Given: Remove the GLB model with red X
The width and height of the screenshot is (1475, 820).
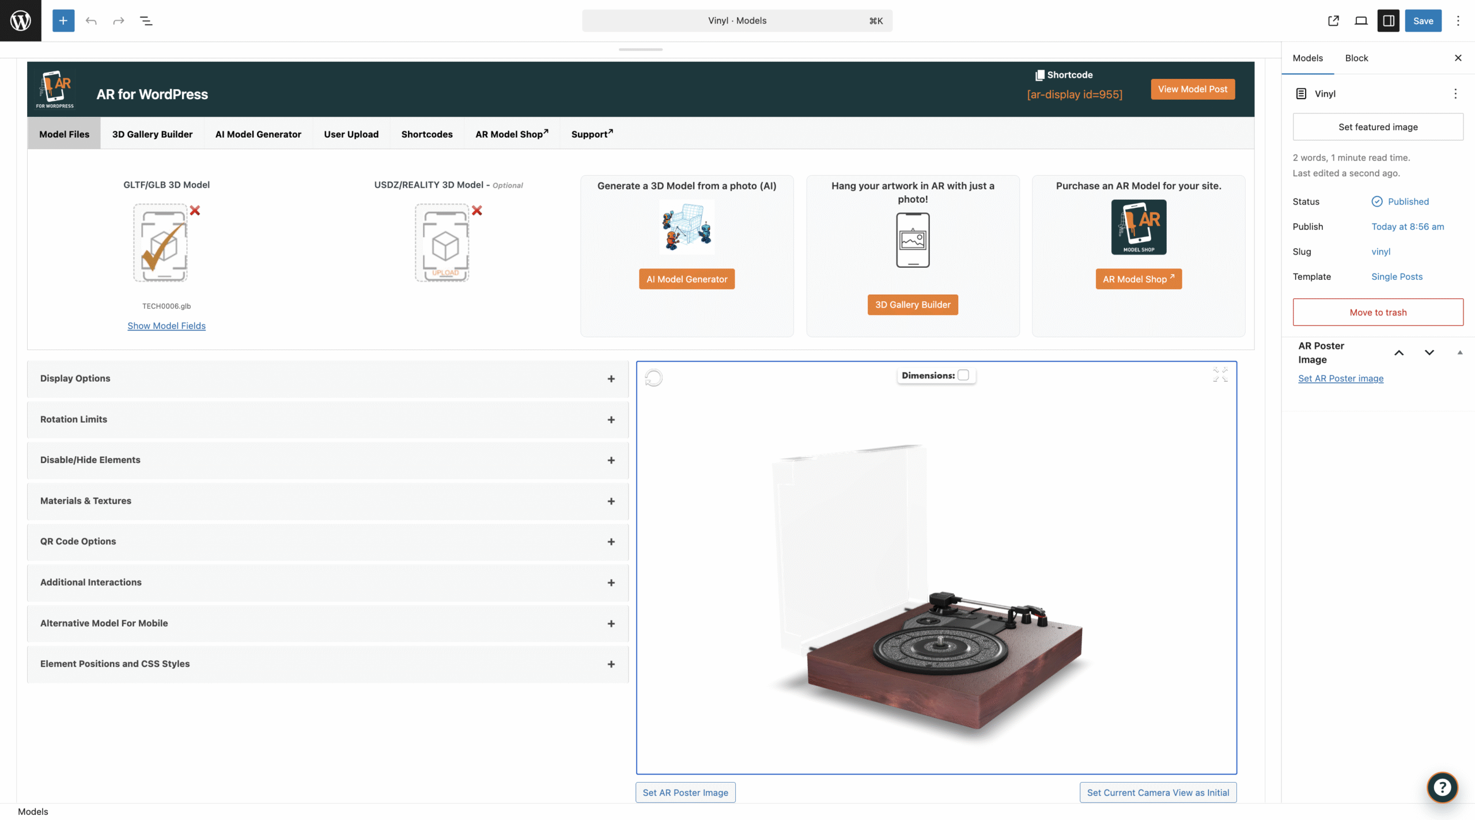Looking at the screenshot, I should [195, 211].
